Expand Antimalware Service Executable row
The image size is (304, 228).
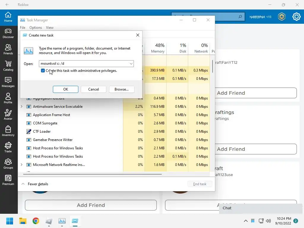click(x=21, y=107)
